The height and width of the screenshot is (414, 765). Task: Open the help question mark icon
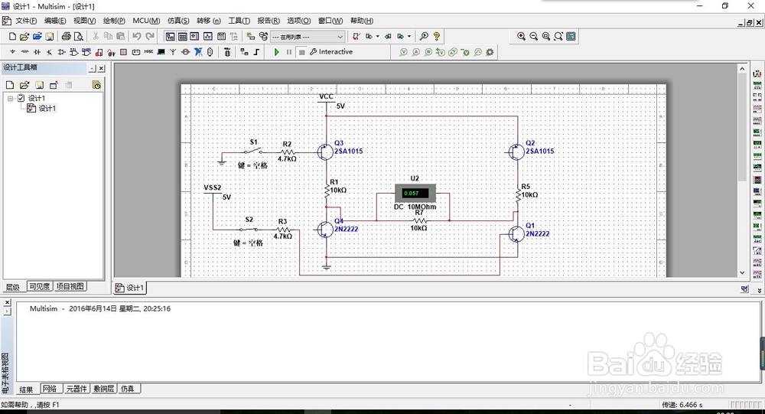437,36
